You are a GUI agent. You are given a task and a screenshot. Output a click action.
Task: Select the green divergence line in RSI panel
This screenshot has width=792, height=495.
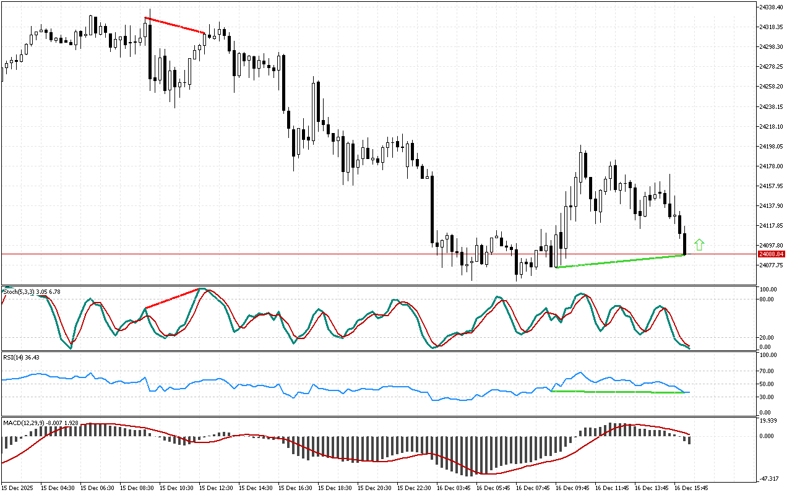click(x=619, y=392)
